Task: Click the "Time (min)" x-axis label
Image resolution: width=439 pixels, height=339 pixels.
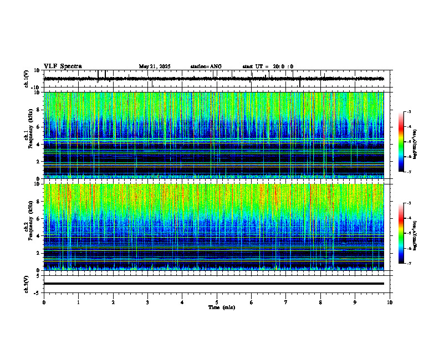Action: pyautogui.click(x=222, y=307)
